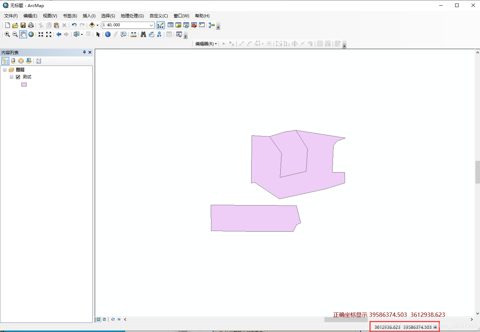
Task: Uncheck the 测试 layer visibility
Action: click(18, 77)
